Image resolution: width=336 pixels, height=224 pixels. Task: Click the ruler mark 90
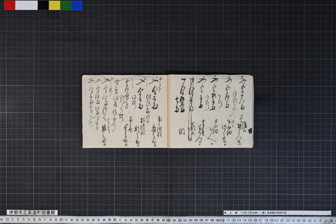click(x=115, y=220)
